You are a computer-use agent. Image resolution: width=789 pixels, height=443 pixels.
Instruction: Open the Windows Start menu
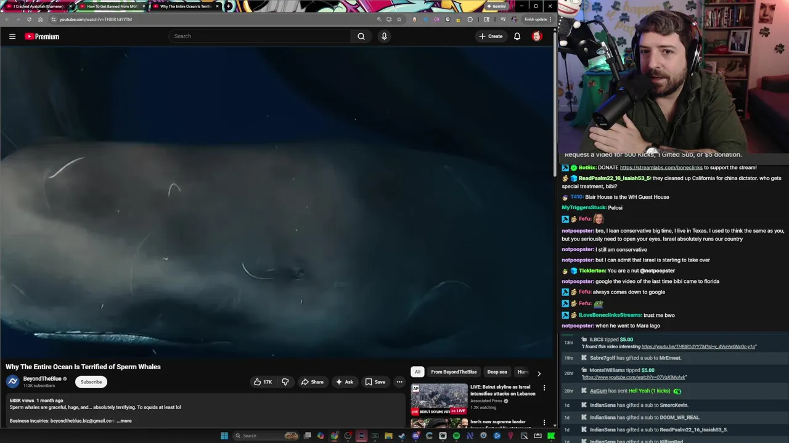224,436
